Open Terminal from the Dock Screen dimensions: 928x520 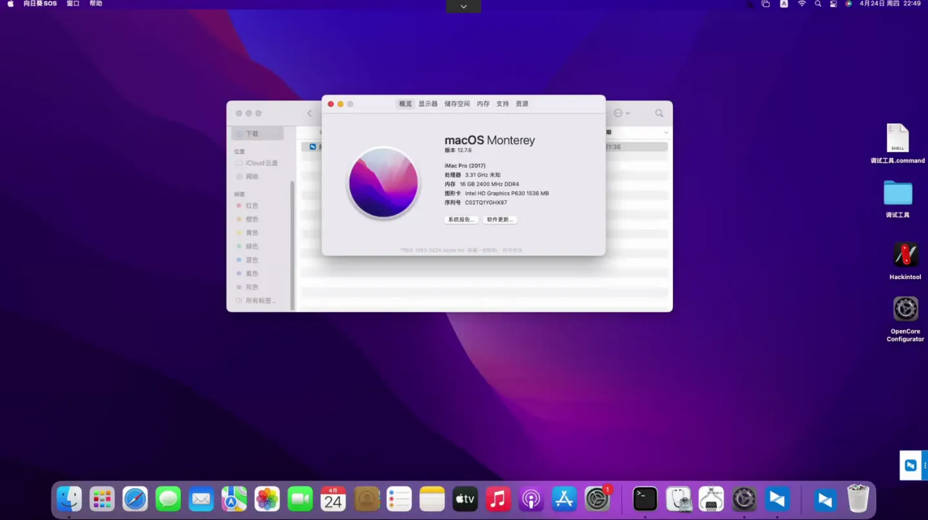click(x=644, y=498)
